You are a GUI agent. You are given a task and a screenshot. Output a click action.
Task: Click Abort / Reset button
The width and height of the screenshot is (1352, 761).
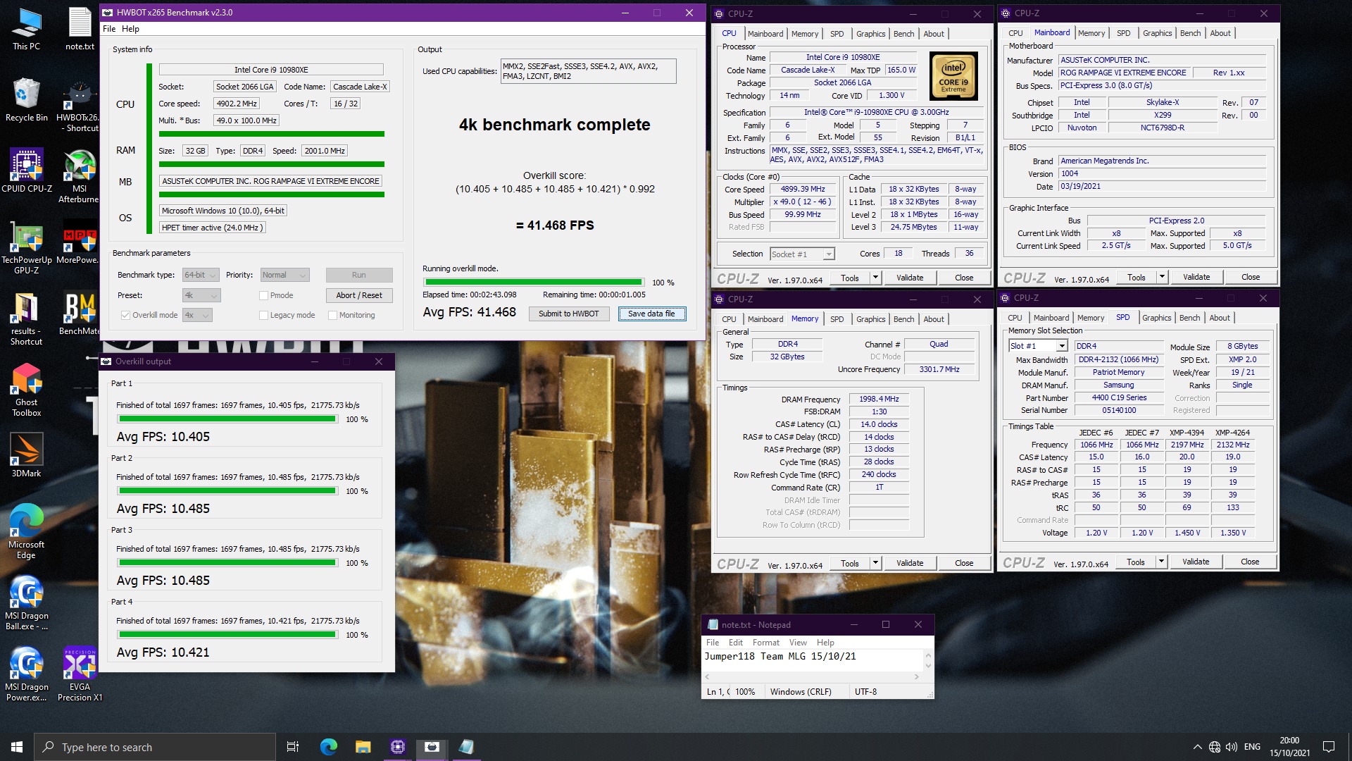[359, 295]
